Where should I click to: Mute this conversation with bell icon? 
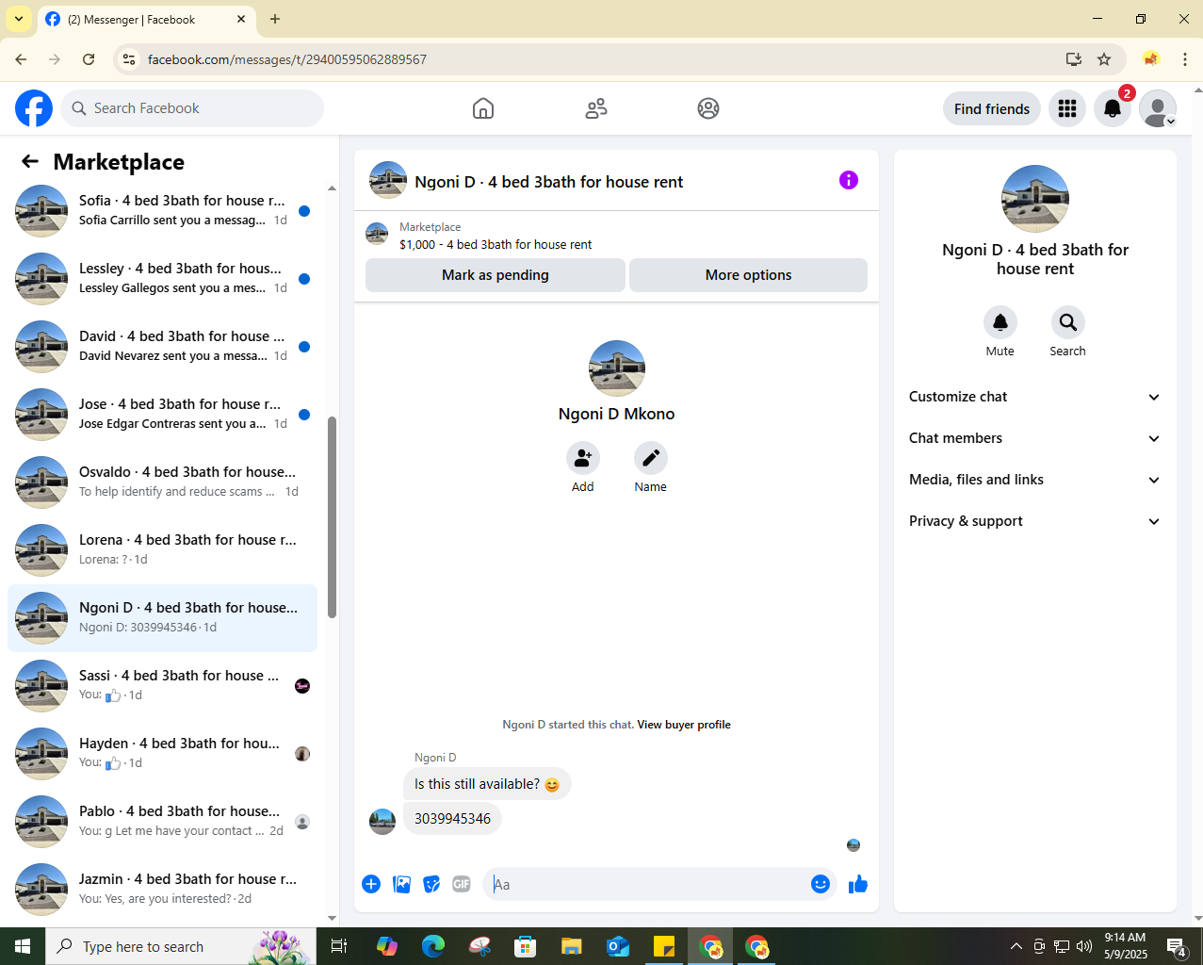coord(1000,322)
